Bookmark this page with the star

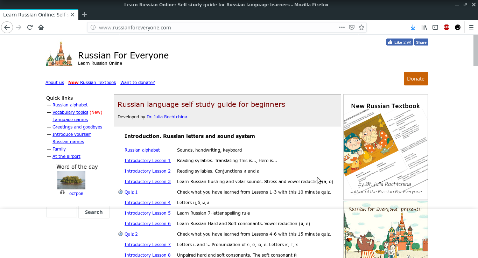point(361,27)
